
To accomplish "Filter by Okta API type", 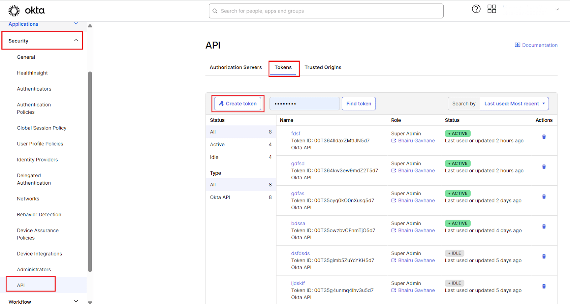I will (x=241, y=197).
